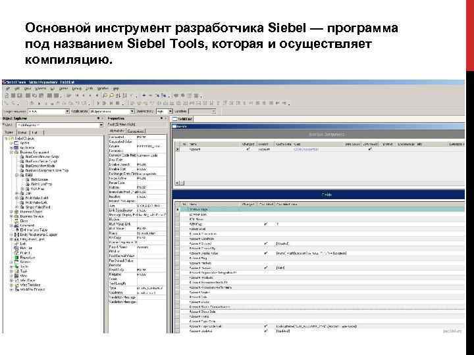
Task: Open the Project dropdown in Object Explorer
Action: 101,125
